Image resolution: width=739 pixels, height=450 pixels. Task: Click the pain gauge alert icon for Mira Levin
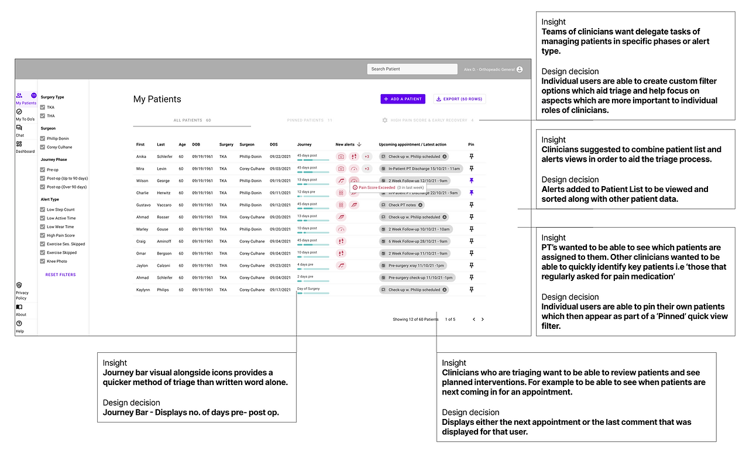click(353, 169)
